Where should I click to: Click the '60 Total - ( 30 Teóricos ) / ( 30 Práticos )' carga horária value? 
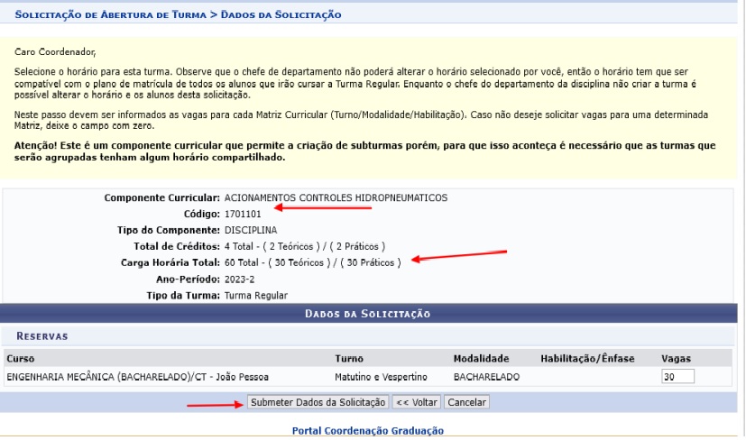click(313, 262)
